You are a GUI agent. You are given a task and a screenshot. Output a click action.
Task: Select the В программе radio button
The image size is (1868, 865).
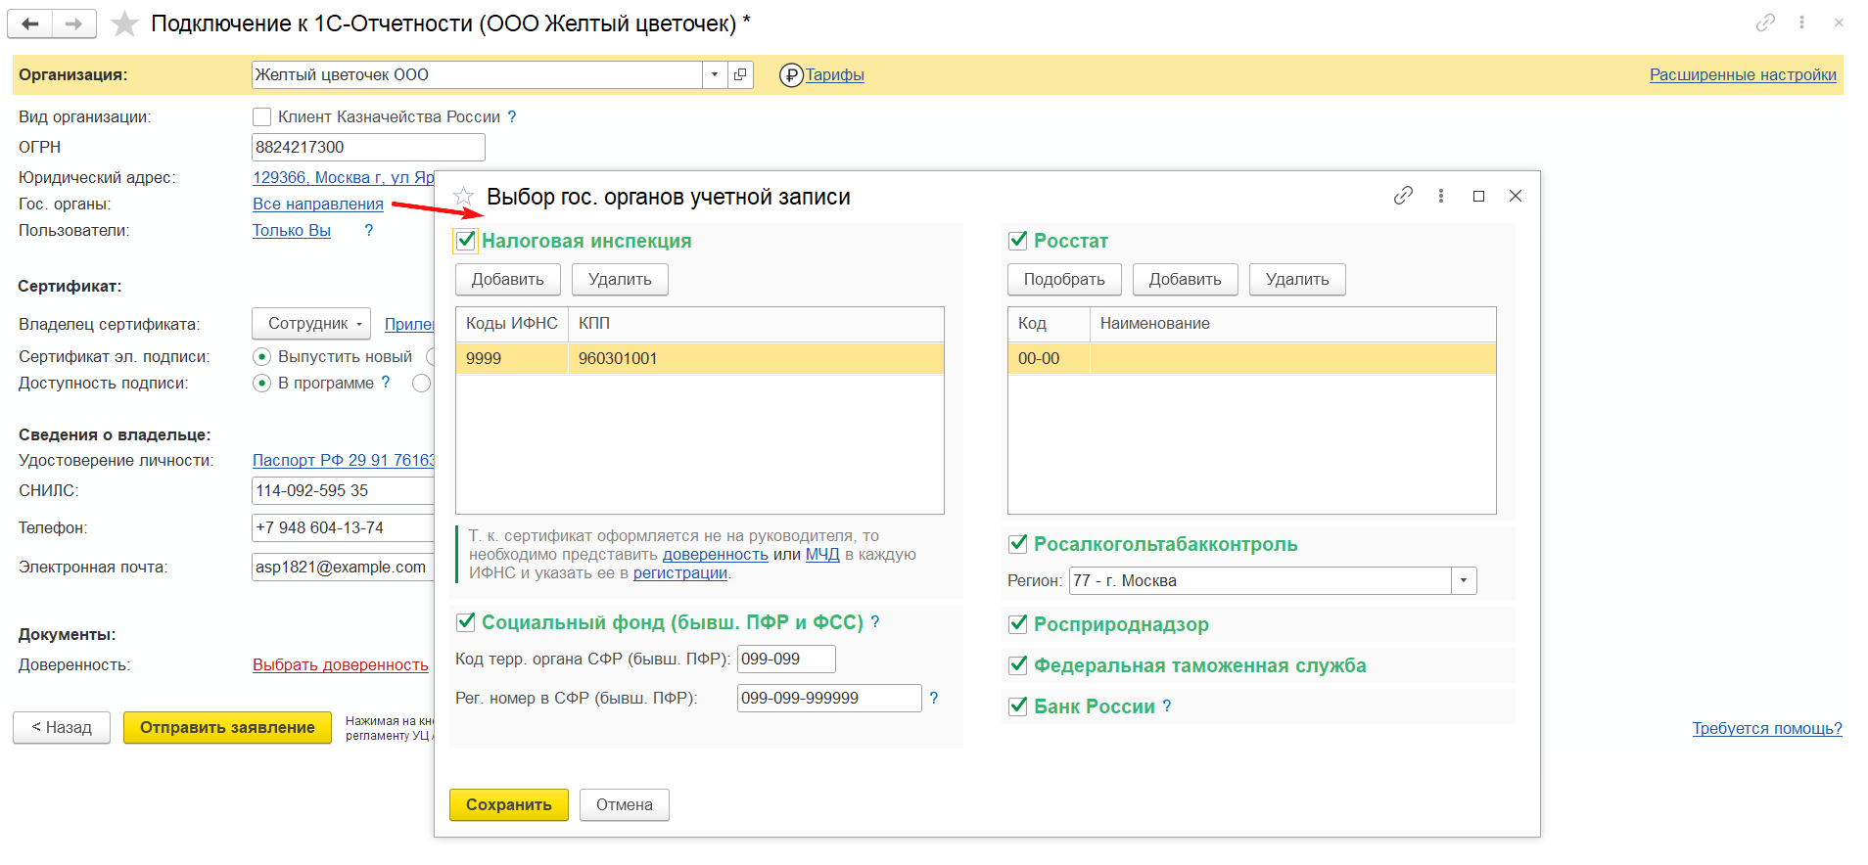tap(262, 383)
